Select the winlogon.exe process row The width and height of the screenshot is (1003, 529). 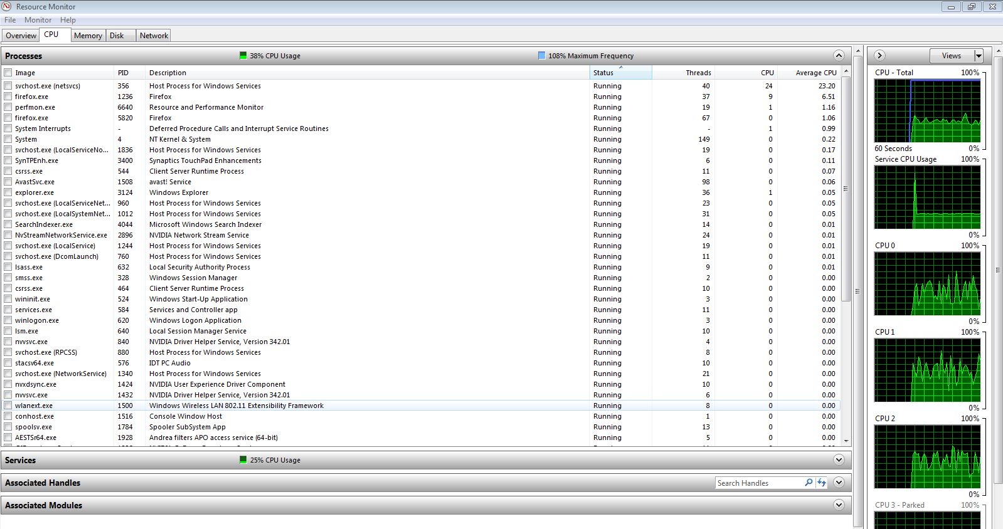[420, 320]
